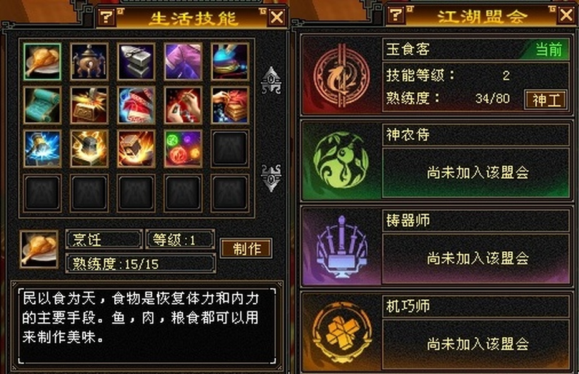The width and height of the screenshot is (579, 374).
Task: Click the 铸器师 purple weapons guild emblem
Action: [341, 246]
